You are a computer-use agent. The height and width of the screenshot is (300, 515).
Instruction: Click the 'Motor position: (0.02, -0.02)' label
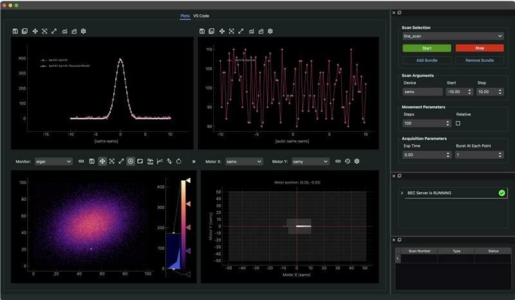click(297, 182)
